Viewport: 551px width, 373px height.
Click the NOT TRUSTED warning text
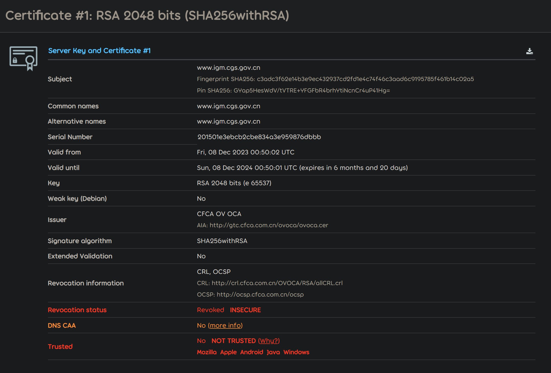(233, 341)
